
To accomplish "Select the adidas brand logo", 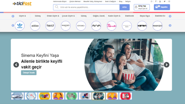I will pyautogui.click(x=20, y=26).
